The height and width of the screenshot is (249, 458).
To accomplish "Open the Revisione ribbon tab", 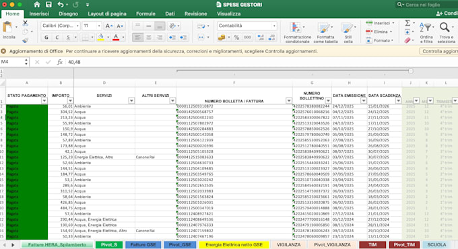I will tap(195, 13).
